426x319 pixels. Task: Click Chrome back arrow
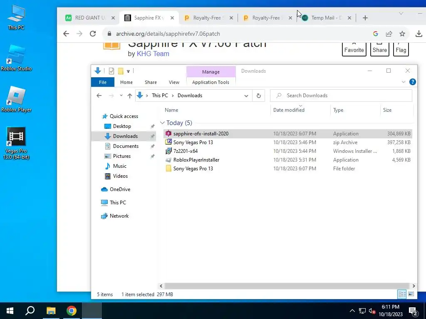pyautogui.click(x=66, y=34)
